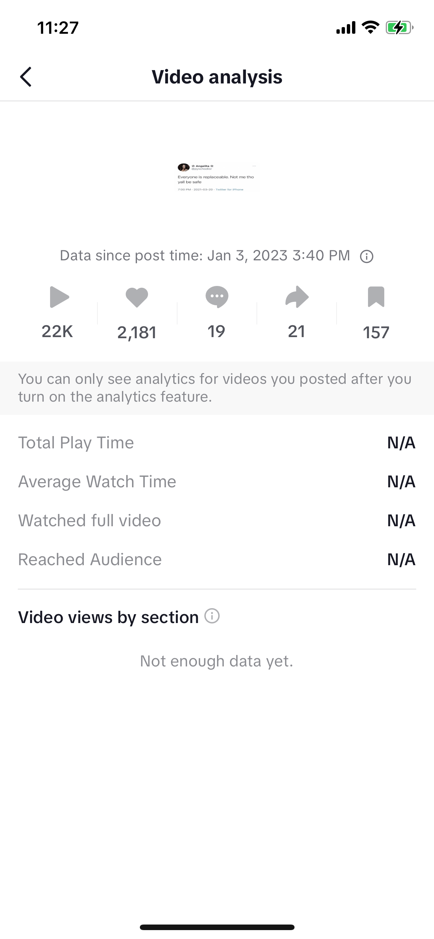Tap the shares arrow icon

[297, 297]
